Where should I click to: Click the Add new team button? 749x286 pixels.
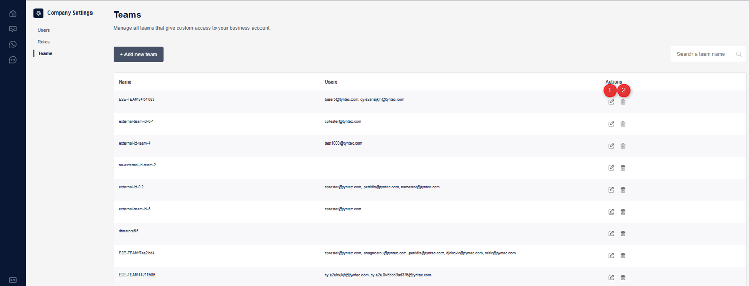tap(139, 54)
